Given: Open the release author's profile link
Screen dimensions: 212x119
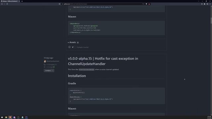Looking at the screenshot, I should pos(53,61).
